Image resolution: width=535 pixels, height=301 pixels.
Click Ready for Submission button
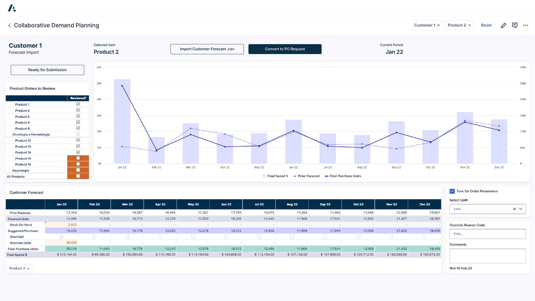click(47, 70)
